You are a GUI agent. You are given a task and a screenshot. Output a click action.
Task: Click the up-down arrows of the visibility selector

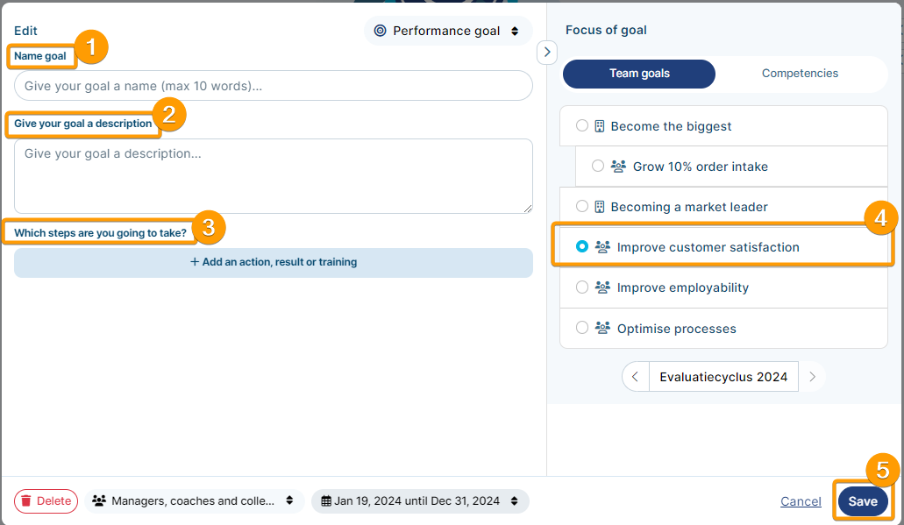pyautogui.click(x=289, y=500)
